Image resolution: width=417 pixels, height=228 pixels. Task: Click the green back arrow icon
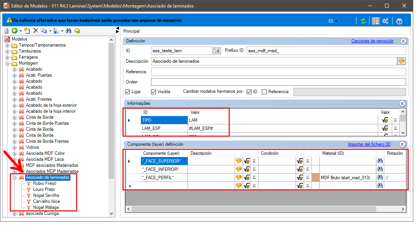(15, 31)
